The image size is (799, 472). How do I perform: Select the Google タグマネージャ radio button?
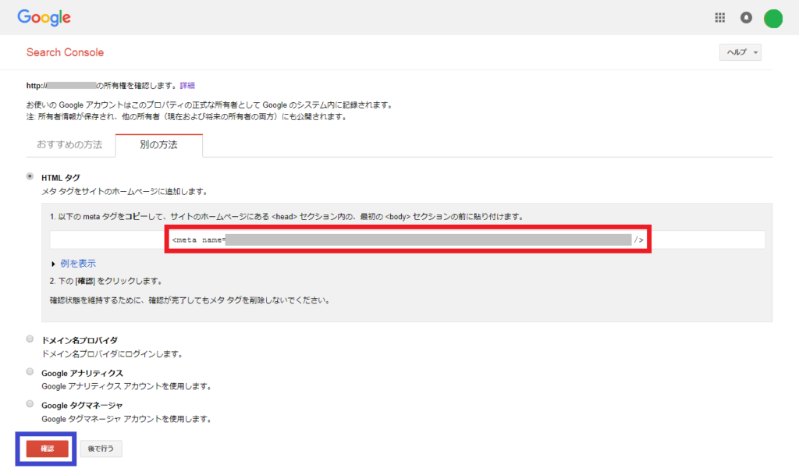(30, 404)
